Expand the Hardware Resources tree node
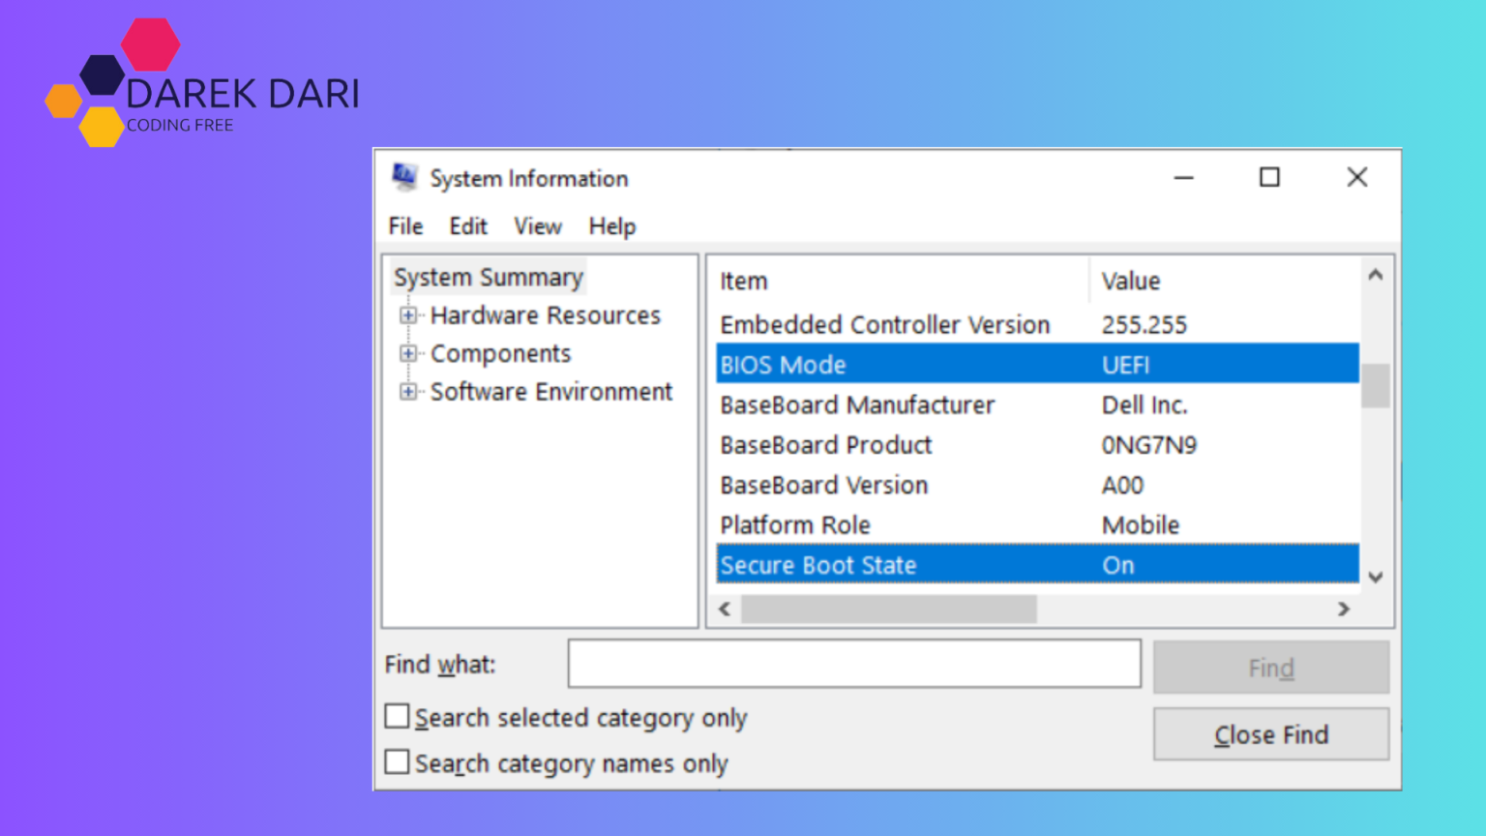The width and height of the screenshot is (1486, 836). tap(408, 315)
